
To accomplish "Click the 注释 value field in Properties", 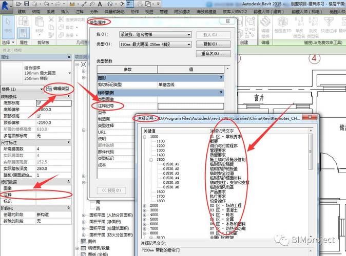I will [x=53, y=195].
